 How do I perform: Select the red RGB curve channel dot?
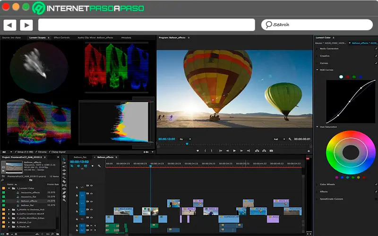347,76
